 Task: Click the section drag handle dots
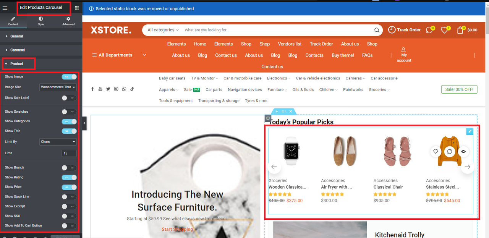[x=283, y=111]
